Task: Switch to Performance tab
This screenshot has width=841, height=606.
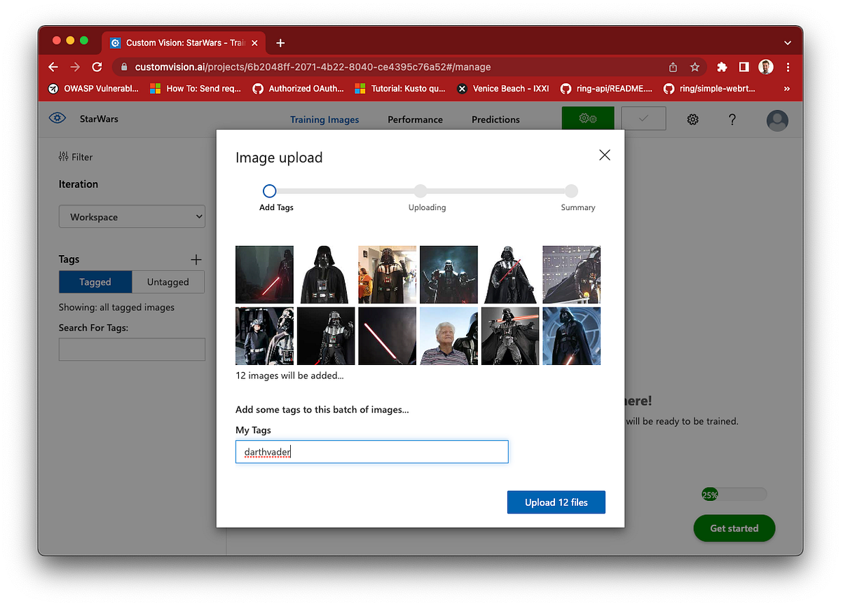Action: [415, 120]
